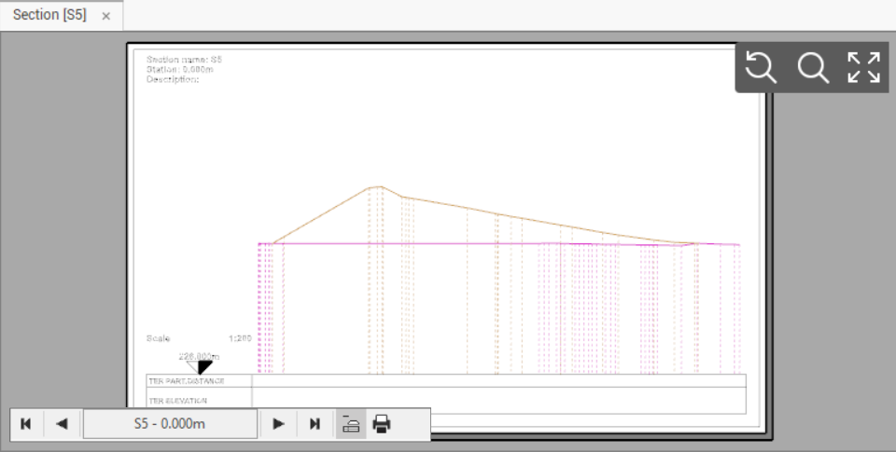The width and height of the screenshot is (896, 452).
Task: Pick the terrain peak on the profile
Action: [x=377, y=187]
